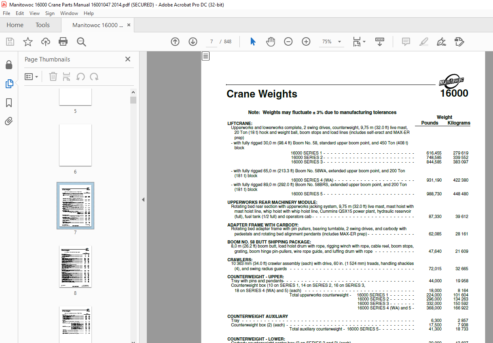Open the security lock panel
Viewport: 493px width, 343px height.
pos(9,65)
